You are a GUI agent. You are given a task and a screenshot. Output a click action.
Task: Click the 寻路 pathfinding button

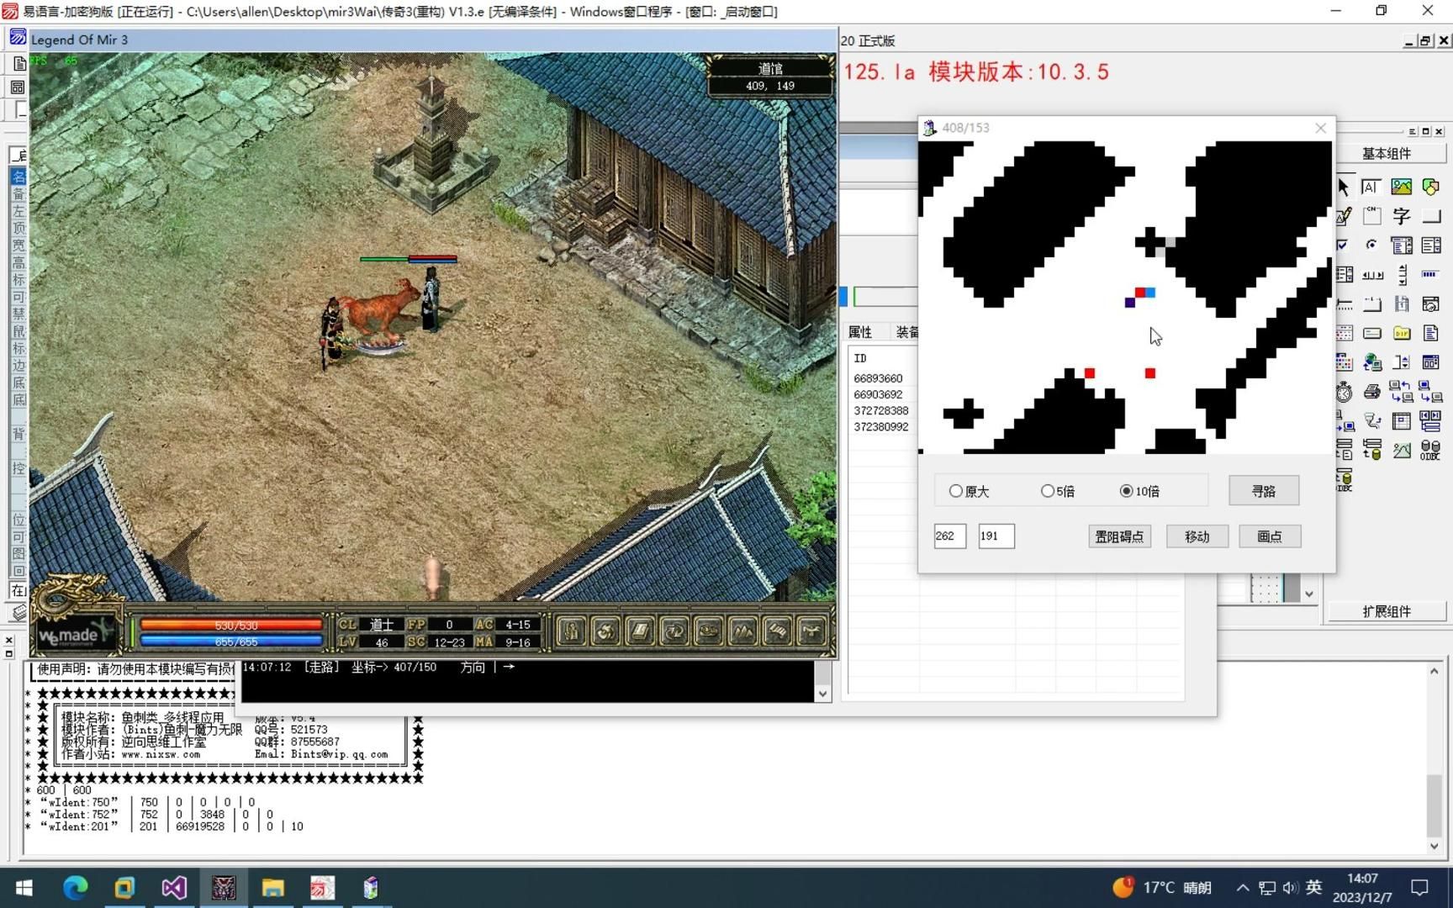pos(1264,491)
